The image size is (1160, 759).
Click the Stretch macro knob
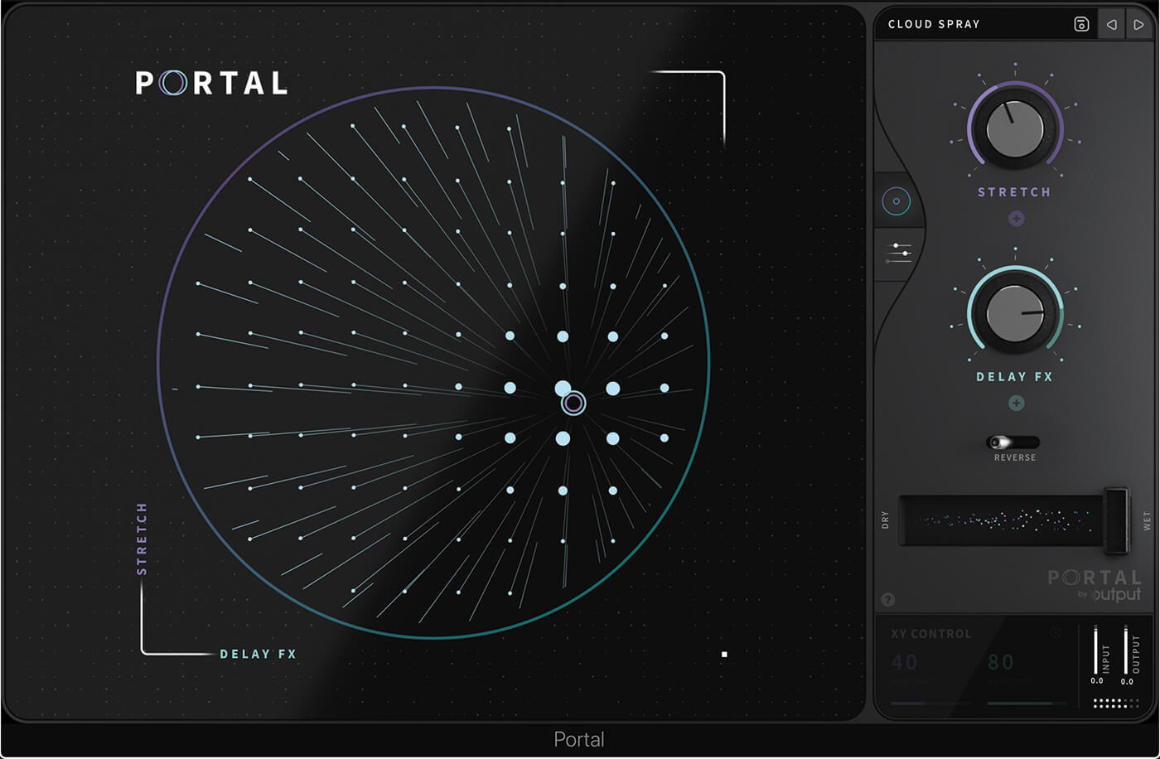click(x=1015, y=129)
